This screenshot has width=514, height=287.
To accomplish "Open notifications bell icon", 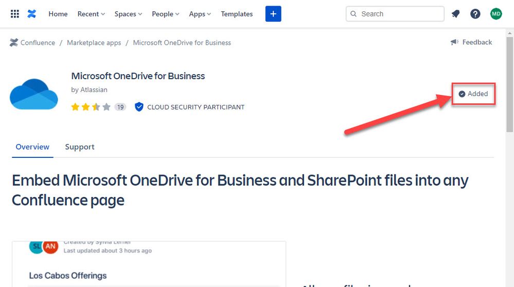I will tap(456, 14).
